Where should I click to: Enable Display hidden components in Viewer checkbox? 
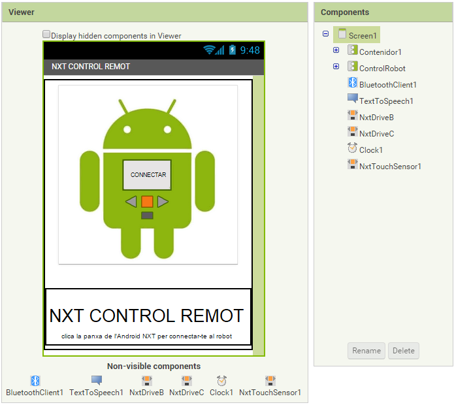coord(46,34)
